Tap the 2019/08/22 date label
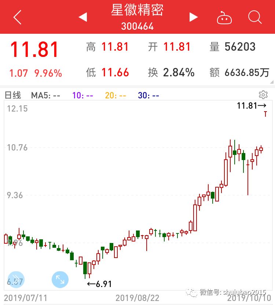Screen dimensions: 275x305 [137, 298]
